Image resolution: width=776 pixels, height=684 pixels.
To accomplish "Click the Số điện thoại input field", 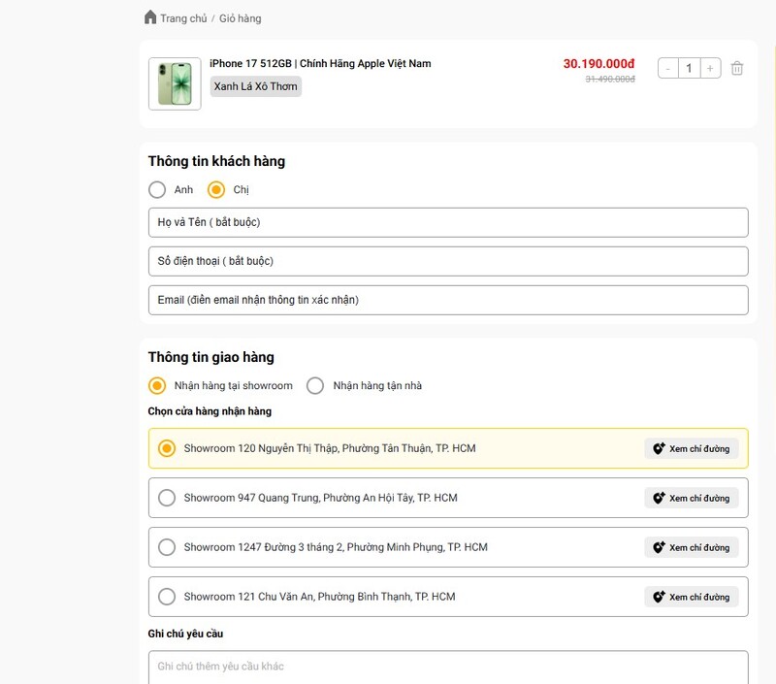I will 448,261.
